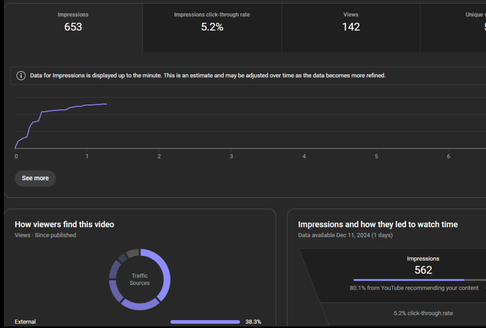Click the How viewers find this video heading
Viewport: 486px width, 328px height.
[x=65, y=224]
